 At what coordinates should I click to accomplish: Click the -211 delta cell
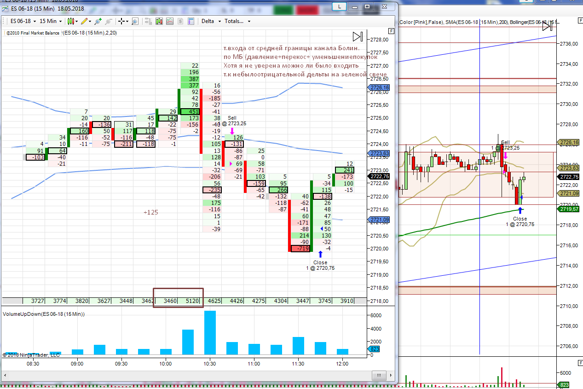[124, 144]
